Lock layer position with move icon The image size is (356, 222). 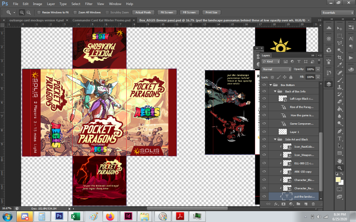[x=284, y=77]
